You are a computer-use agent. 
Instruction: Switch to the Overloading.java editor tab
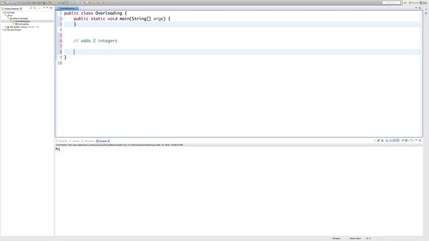click(67, 8)
